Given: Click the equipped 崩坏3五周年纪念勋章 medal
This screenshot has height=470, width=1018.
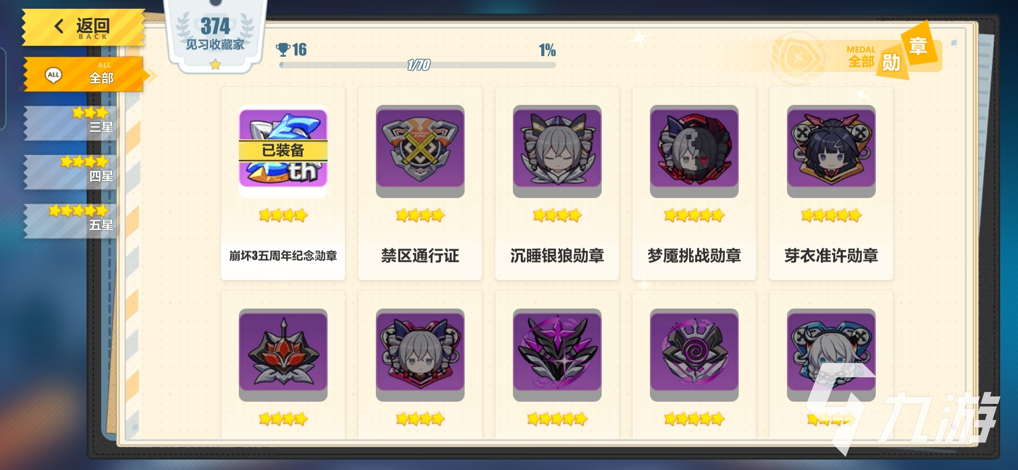Looking at the screenshot, I should (283, 151).
